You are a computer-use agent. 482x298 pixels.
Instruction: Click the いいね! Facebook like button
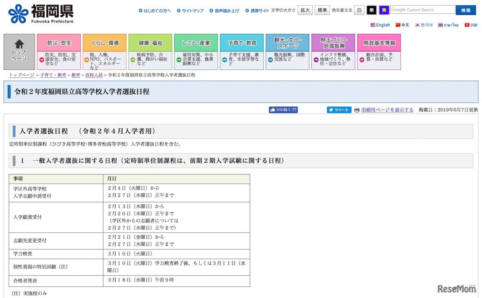point(283,109)
